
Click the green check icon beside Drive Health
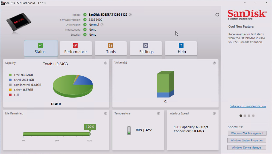(x=85, y=24)
